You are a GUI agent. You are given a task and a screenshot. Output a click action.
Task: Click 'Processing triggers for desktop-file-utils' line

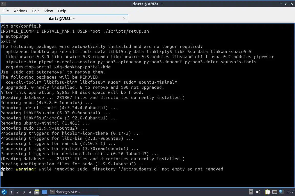[x=80, y=154]
